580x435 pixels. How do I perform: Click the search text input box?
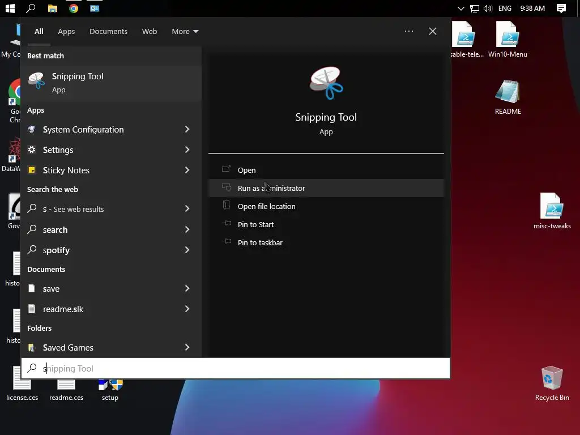pos(236,368)
